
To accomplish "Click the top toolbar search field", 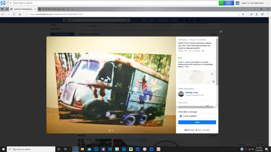I will (114, 3).
